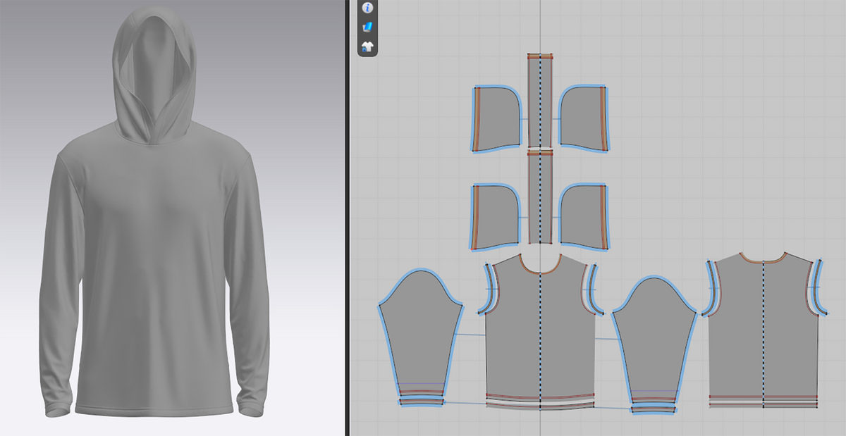Select the lower-right hood side pattern piece
This screenshot has height=436, width=846.
[x=584, y=217]
